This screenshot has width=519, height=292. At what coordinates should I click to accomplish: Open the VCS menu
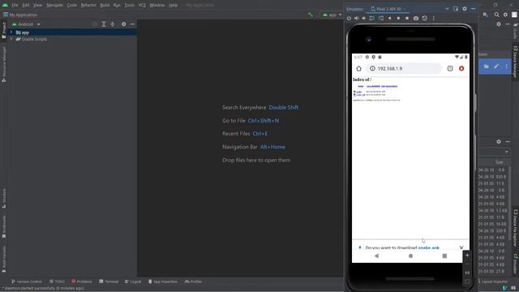click(x=142, y=6)
